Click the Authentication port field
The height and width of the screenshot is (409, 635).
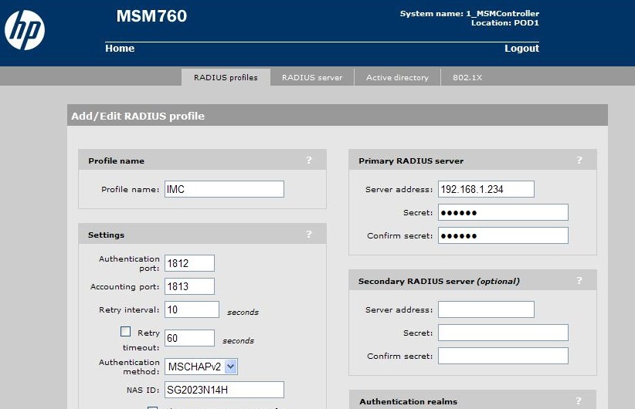pyautogui.click(x=189, y=263)
